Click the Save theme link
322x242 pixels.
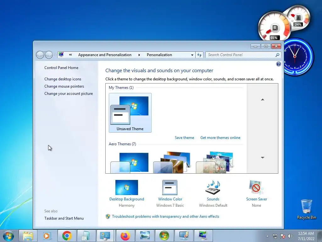click(x=184, y=138)
